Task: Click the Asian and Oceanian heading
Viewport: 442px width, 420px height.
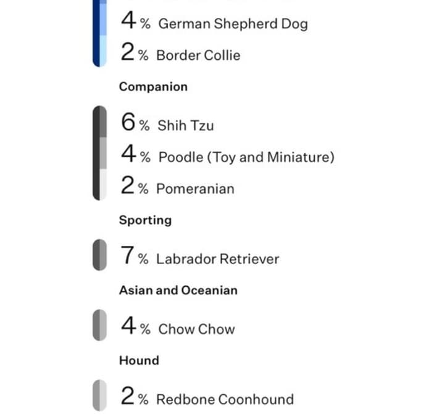Action: [178, 290]
